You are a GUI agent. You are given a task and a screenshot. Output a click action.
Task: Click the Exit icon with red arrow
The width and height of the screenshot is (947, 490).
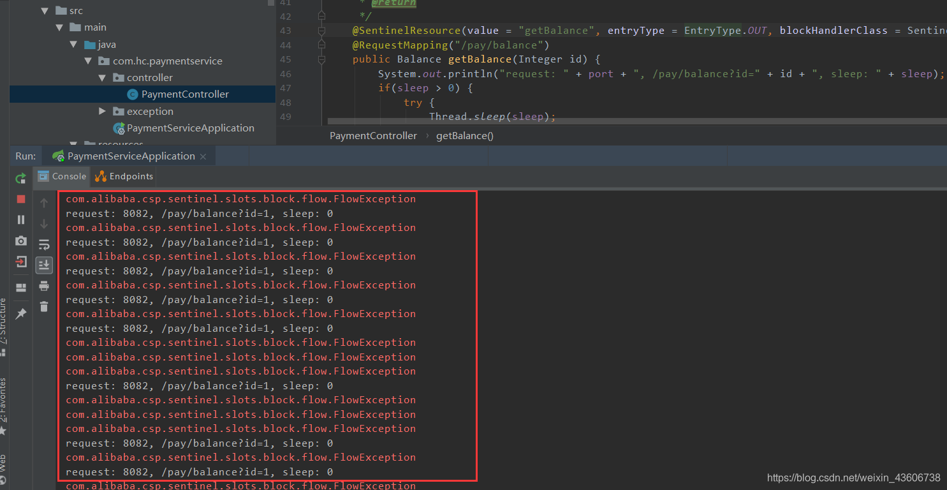[21, 262]
